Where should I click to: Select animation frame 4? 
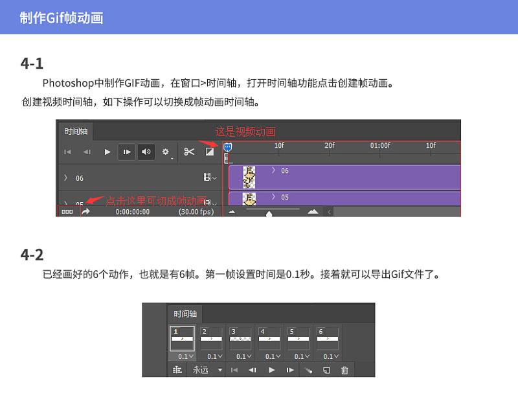click(x=269, y=339)
